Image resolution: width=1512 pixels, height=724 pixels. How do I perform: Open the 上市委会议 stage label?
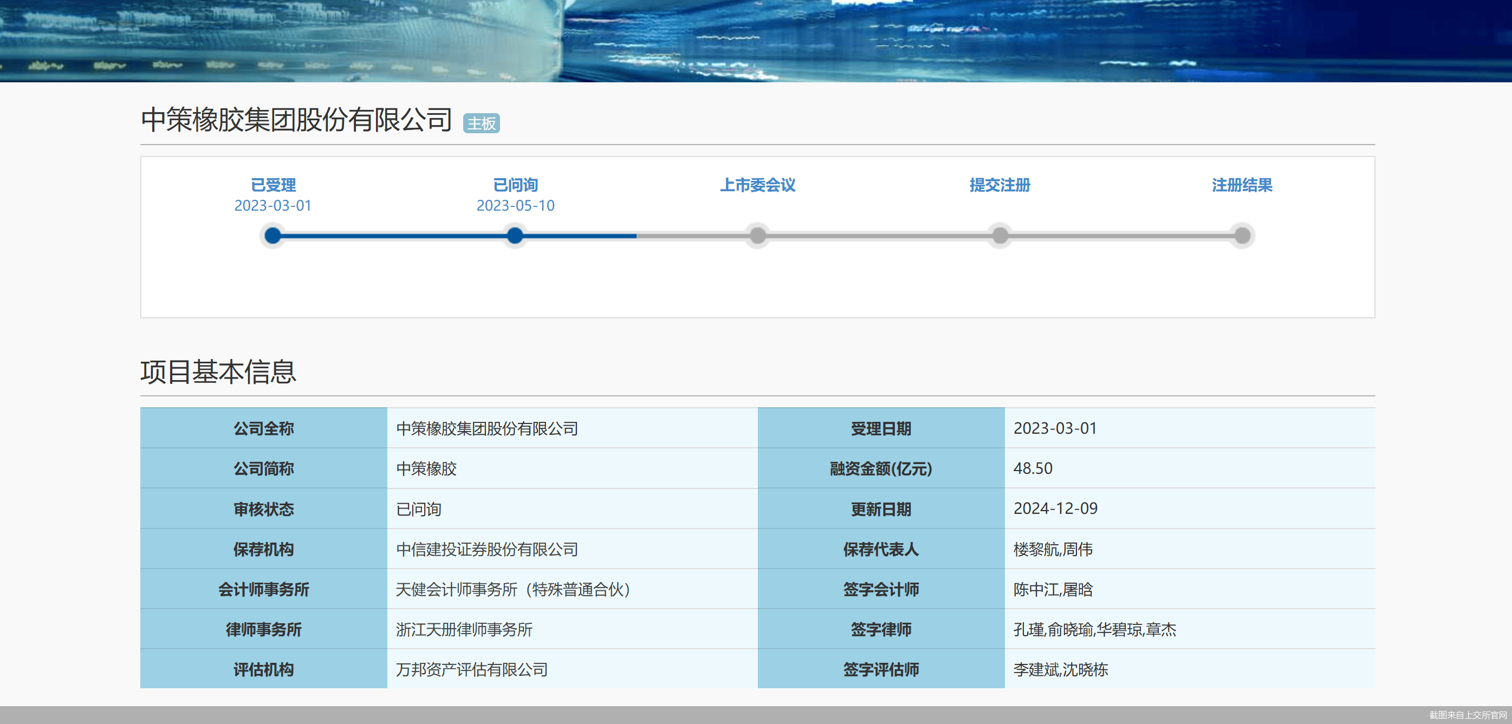(x=758, y=185)
